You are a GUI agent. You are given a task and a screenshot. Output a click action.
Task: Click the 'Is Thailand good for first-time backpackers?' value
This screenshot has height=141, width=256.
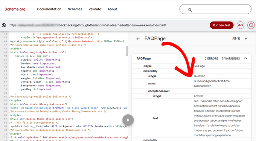[212, 83]
